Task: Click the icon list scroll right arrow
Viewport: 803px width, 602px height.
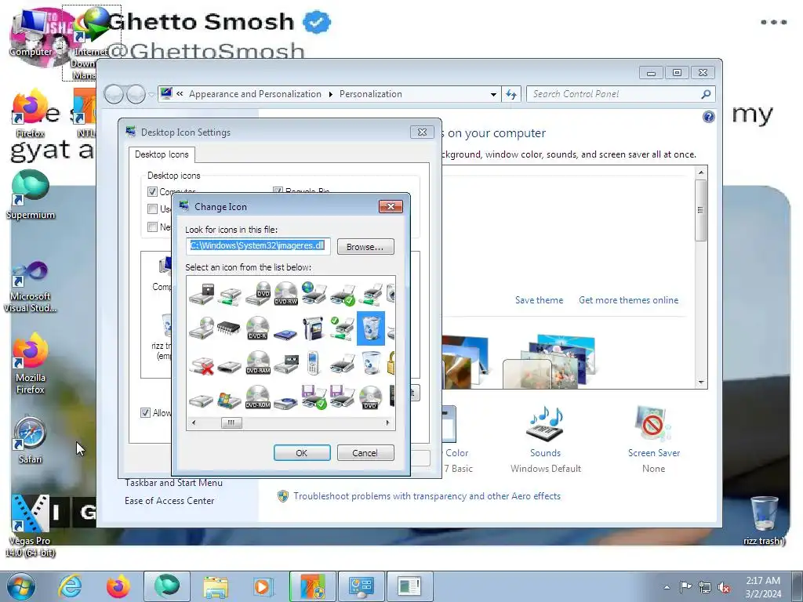Action: point(387,422)
